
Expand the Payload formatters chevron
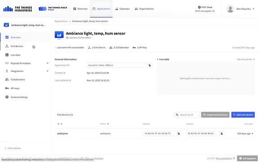(47, 63)
